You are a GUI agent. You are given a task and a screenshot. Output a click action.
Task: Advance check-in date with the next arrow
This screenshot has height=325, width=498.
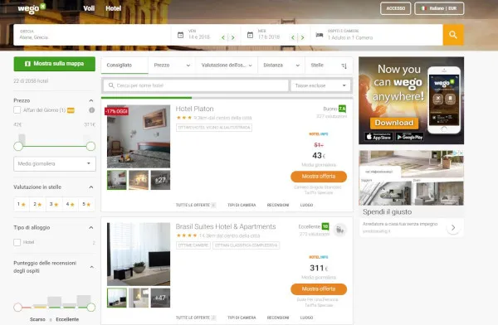pyautogui.click(x=232, y=37)
